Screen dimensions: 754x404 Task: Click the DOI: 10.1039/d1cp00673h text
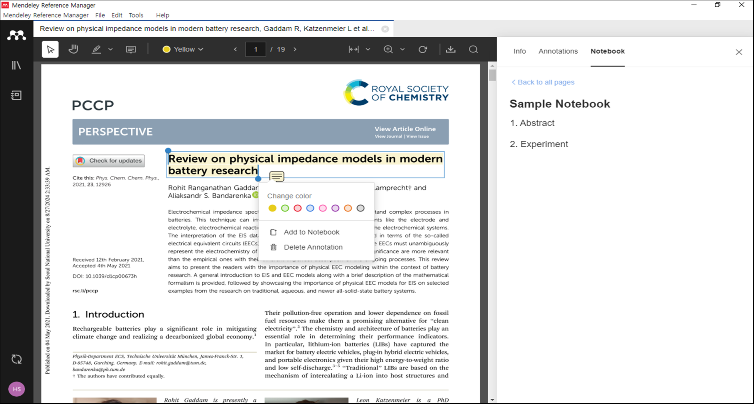coord(104,276)
